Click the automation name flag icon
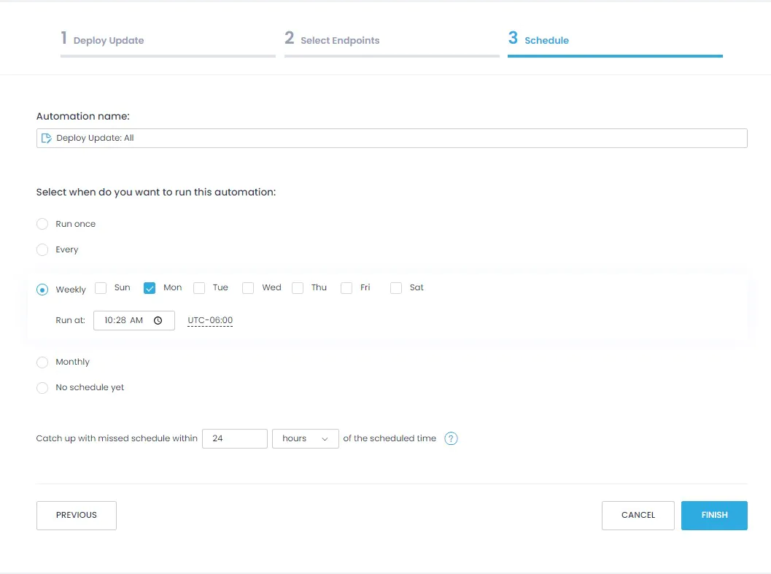771x574 pixels. pos(47,138)
